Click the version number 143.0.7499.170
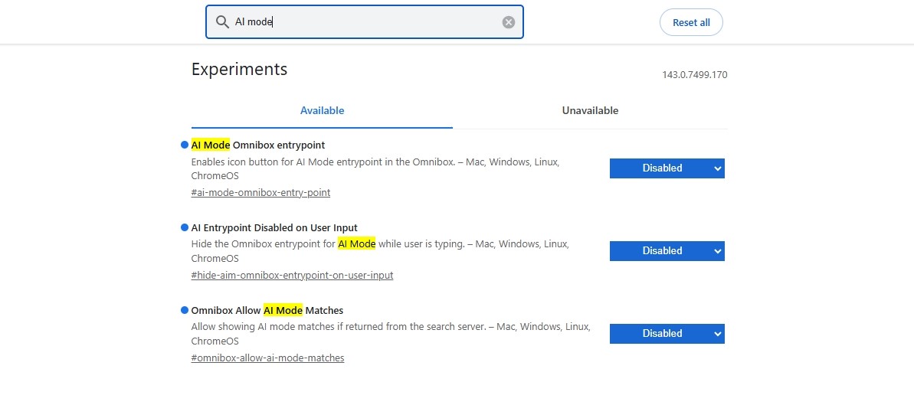914x405 pixels. (694, 75)
